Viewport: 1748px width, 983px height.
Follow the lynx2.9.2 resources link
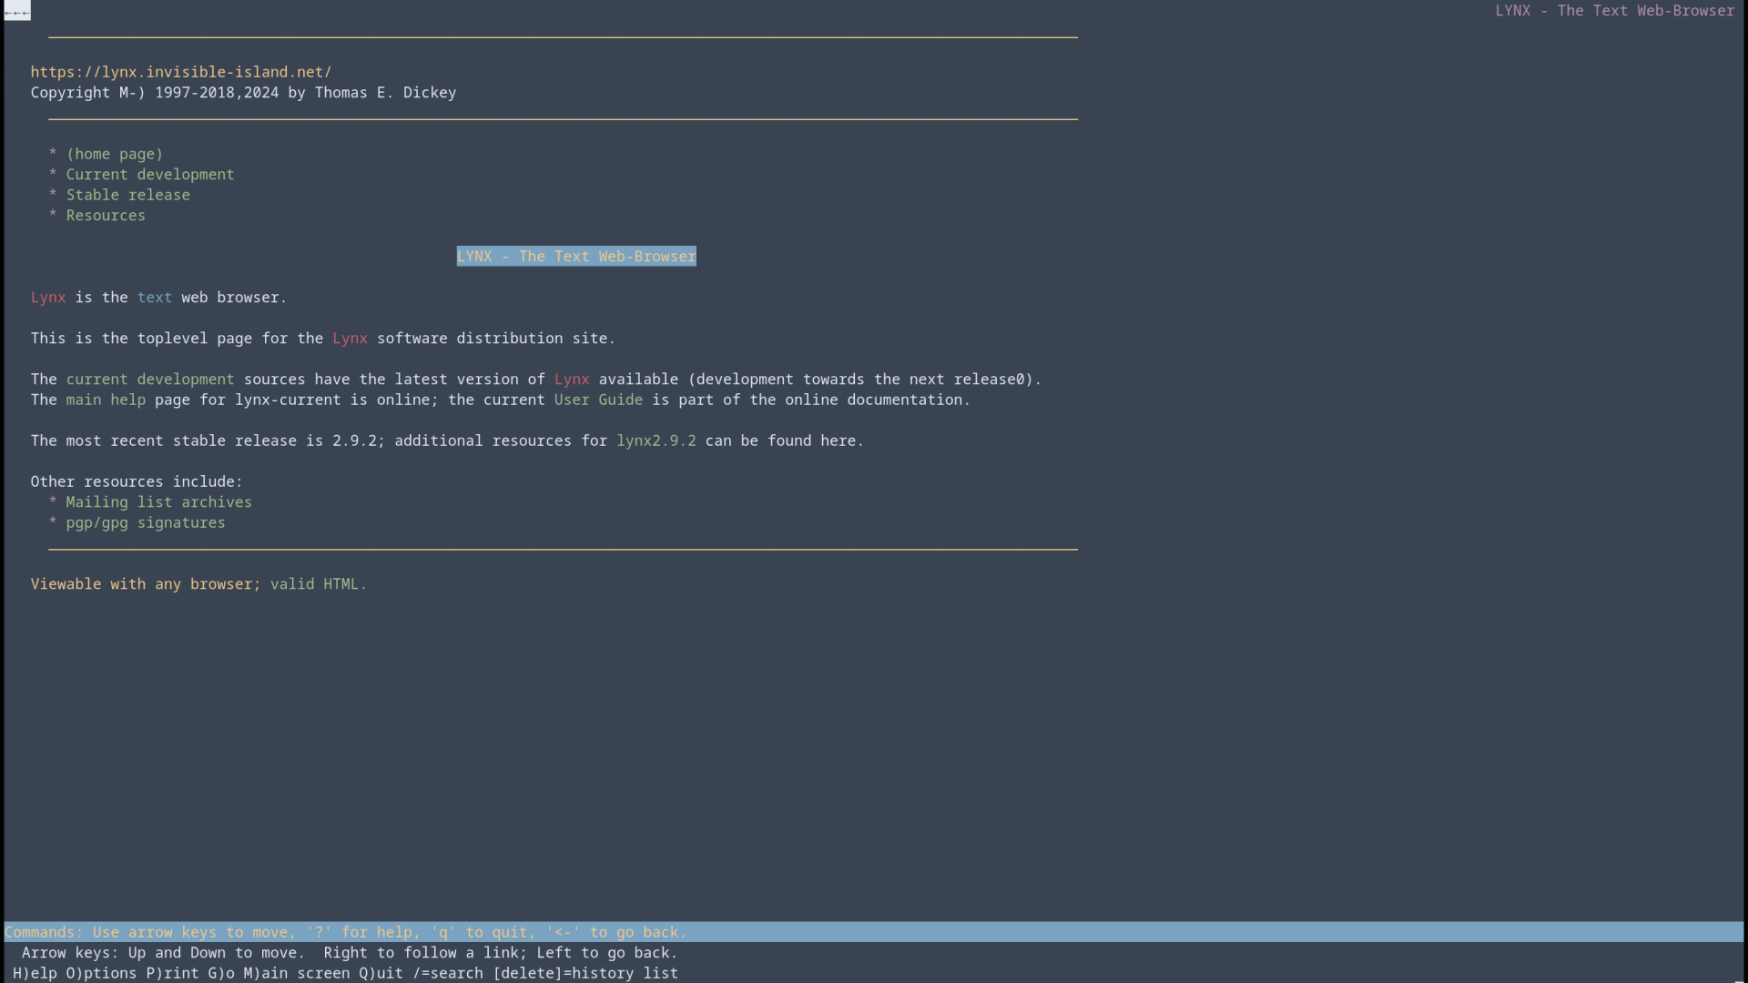point(655,441)
